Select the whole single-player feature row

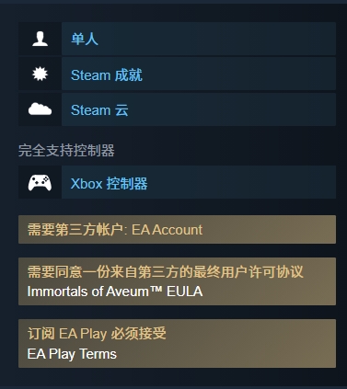(177, 39)
